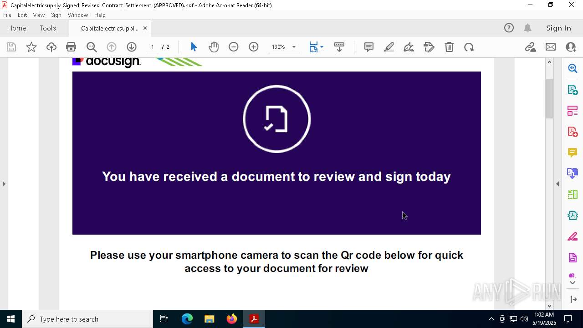
Task: Zoom out with the minus icon
Action: click(x=234, y=47)
